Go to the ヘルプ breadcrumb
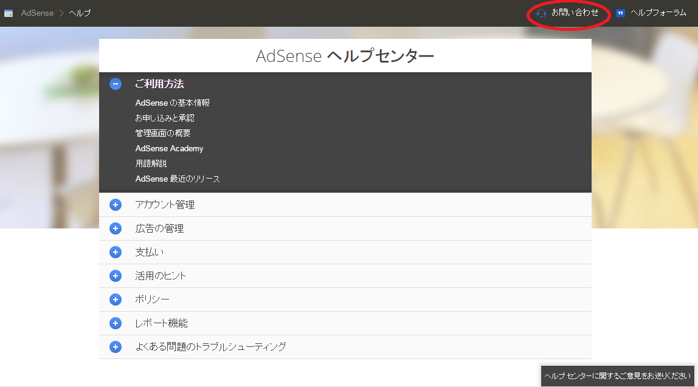 [x=80, y=13]
